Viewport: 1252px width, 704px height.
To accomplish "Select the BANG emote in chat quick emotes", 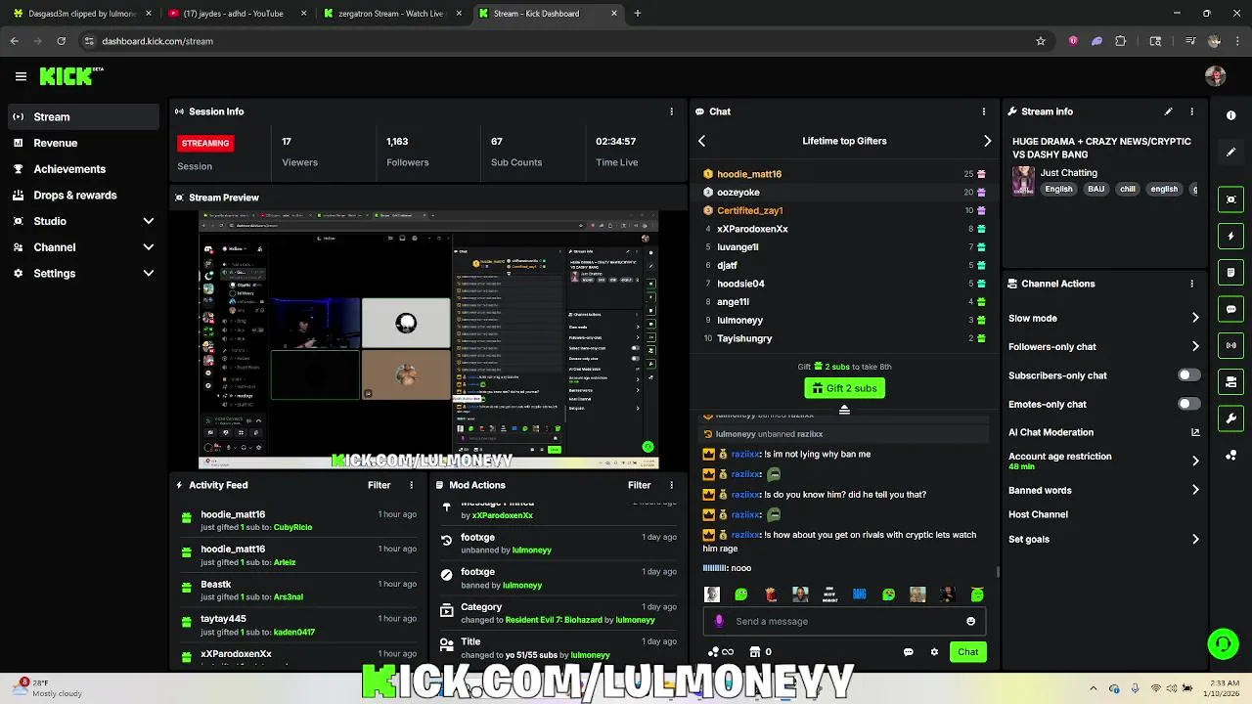I will pos(859,594).
